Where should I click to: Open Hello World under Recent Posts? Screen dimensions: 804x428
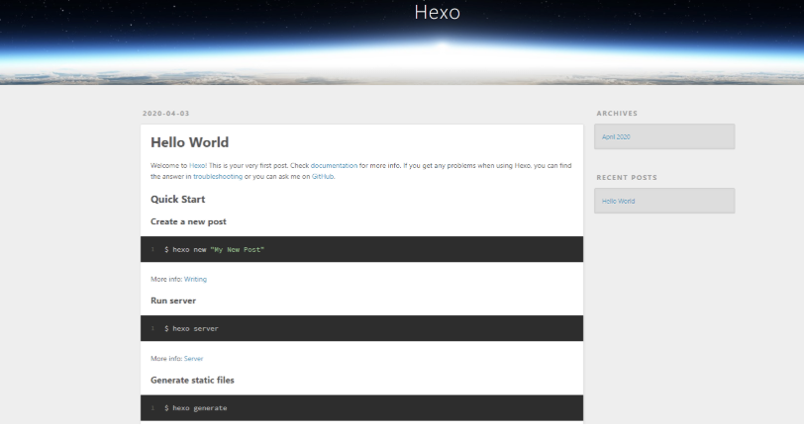(x=619, y=202)
